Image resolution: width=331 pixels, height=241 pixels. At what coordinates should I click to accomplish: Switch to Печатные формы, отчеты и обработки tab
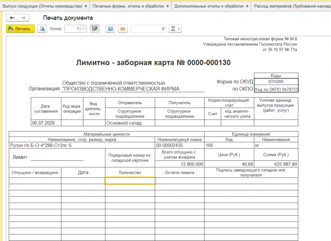pyautogui.click(x=128, y=6)
